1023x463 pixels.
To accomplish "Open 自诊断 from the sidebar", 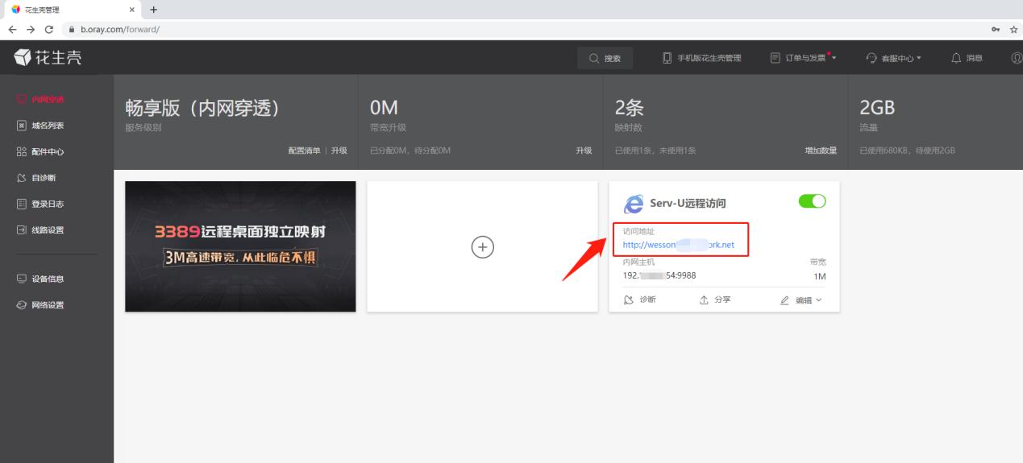I will point(36,178).
